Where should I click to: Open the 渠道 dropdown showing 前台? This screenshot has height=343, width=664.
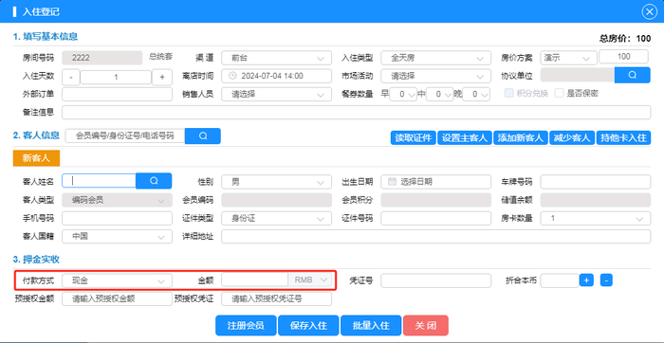[x=276, y=58]
